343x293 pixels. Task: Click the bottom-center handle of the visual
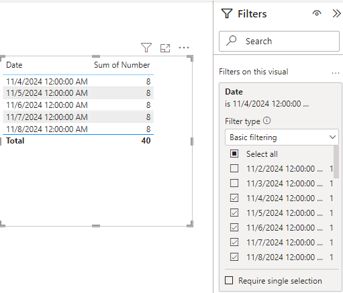pos(96,226)
